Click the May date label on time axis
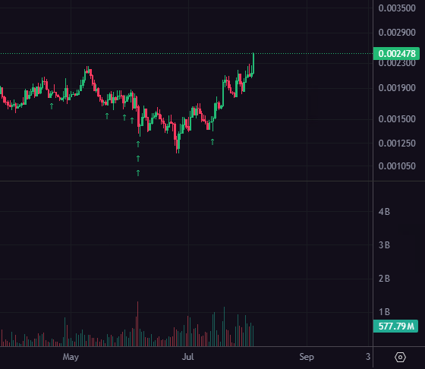 click(71, 357)
